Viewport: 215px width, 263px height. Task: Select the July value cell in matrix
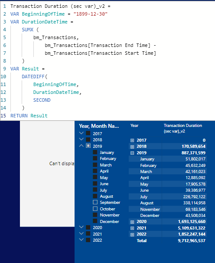click(194, 196)
